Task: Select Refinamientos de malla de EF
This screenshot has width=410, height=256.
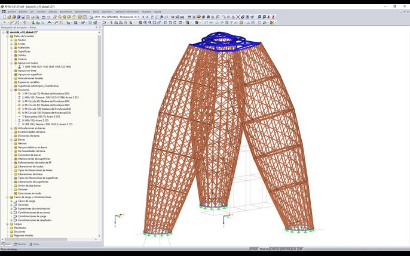Action: pyautogui.click(x=35, y=162)
